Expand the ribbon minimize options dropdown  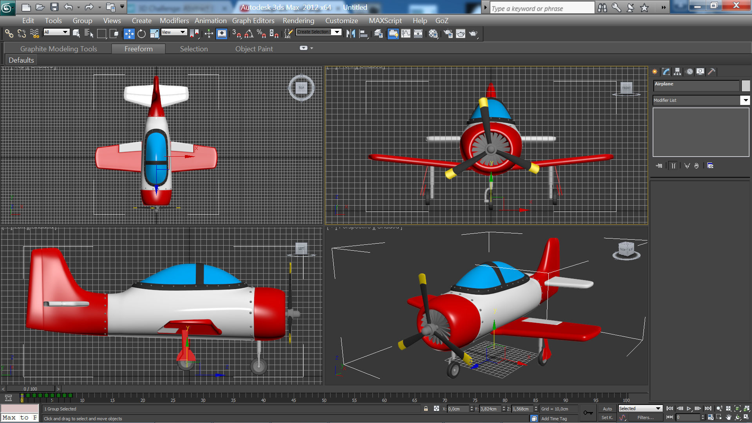312,48
